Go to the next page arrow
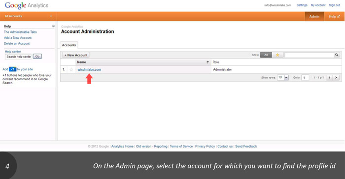Viewport: 345px width, 179px height. point(336,78)
